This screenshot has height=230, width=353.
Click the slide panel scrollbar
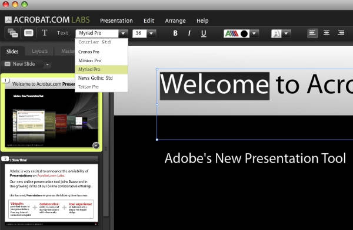106,155
